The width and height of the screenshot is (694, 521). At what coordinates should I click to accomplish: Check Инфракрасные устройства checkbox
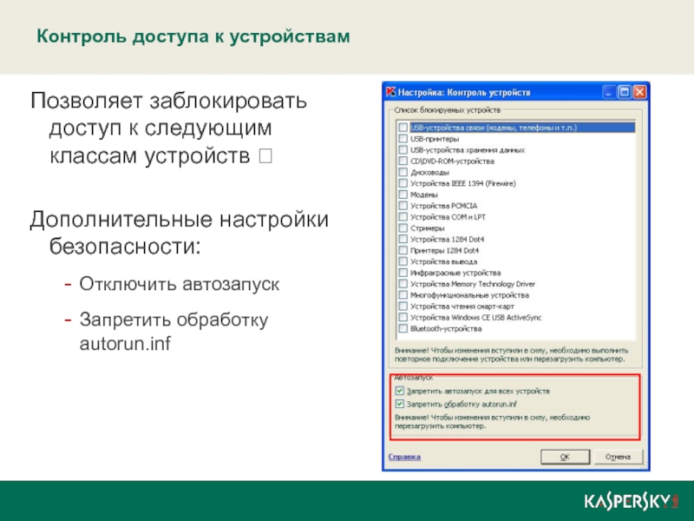403,273
